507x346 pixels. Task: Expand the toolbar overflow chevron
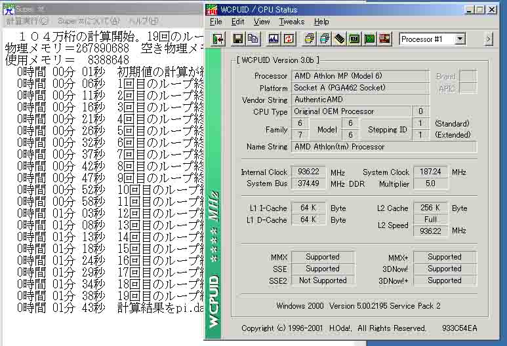(x=489, y=39)
